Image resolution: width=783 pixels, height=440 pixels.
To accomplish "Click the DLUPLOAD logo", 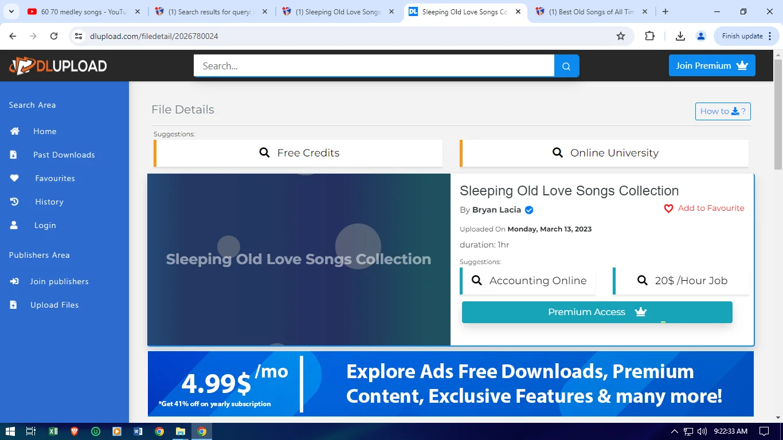I will tap(58, 66).
